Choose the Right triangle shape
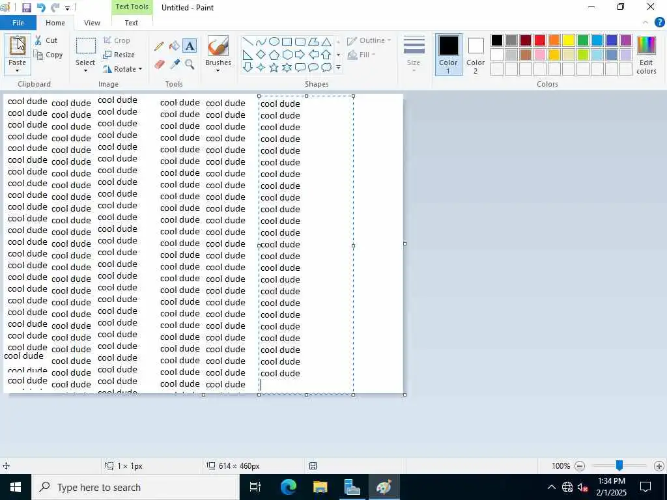Viewport: 667px width, 500px height. [x=248, y=55]
